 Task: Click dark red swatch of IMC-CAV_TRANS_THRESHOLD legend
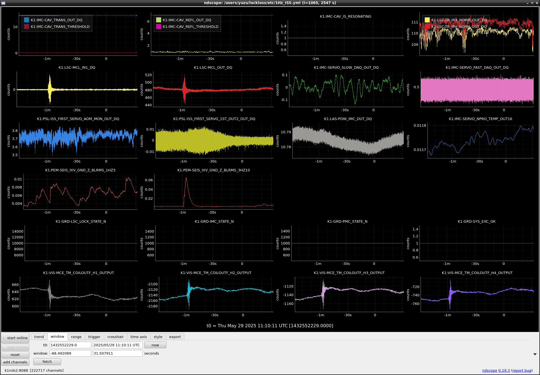pyautogui.click(x=27, y=26)
